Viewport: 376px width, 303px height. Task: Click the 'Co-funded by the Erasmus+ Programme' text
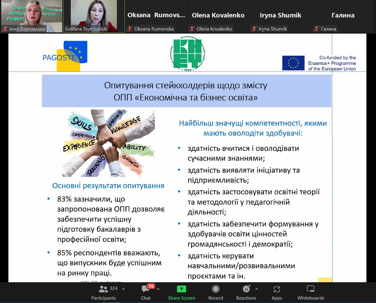coord(332,63)
